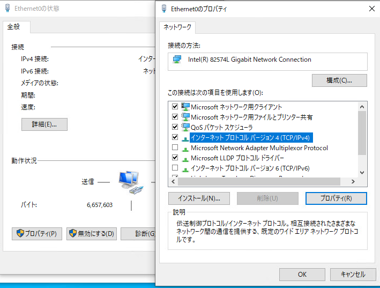Click the 6,657,603 bytes value

tap(100, 205)
